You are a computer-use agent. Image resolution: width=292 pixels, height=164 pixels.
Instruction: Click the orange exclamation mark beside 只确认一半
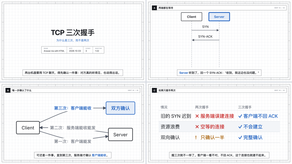pos(196,137)
